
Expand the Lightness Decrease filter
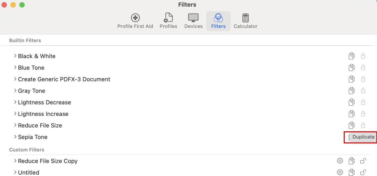coord(15,102)
